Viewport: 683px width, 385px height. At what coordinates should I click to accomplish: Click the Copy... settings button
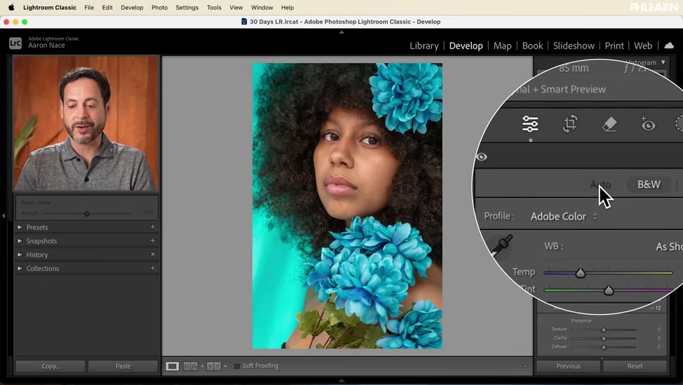pyautogui.click(x=50, y=366)
